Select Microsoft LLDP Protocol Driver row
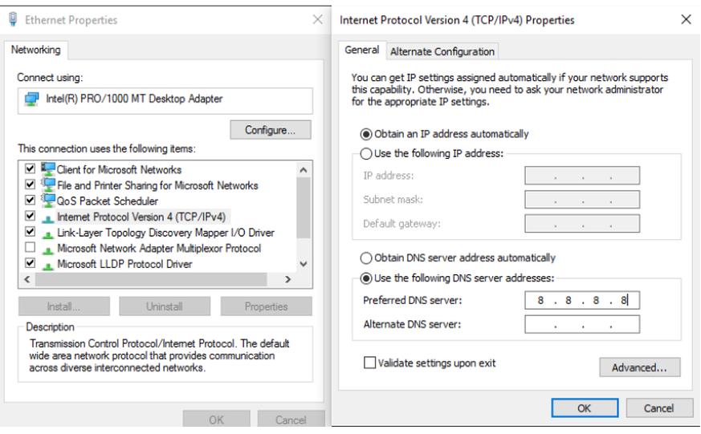This screenshot has width=701, height=434. [124, 264]
